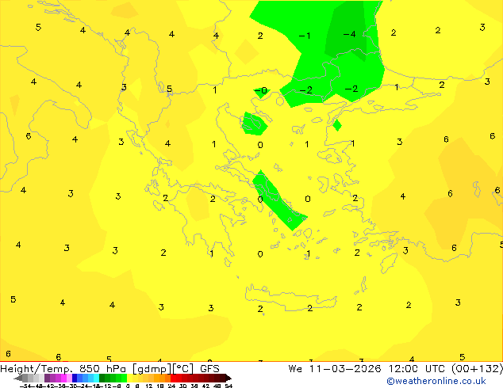503x388 pixels.
Task: Pick the pure yellow swatch above the 0 label
Action: click(x=129, y=378)
